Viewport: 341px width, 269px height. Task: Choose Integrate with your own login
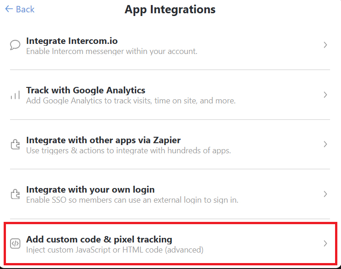pos(90,189)
